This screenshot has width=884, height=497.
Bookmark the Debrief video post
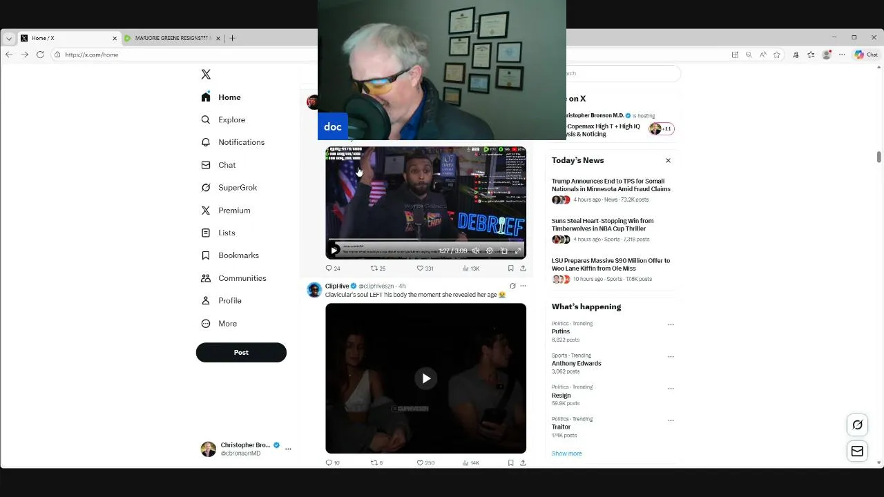tap(510, 269)
